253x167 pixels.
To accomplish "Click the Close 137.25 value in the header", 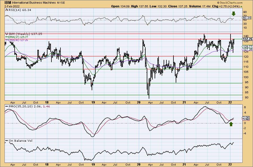I will pyautogui.click(x=178, y=6).
